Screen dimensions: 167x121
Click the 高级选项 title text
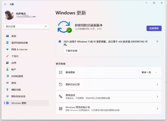[x=70, y=95]
